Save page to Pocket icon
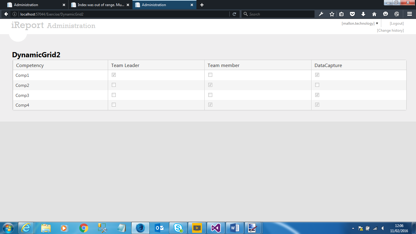 352,14
